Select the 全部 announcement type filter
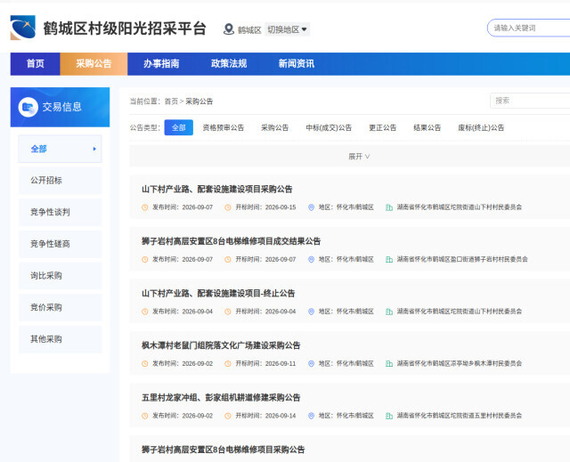 [x=178, y=127]
